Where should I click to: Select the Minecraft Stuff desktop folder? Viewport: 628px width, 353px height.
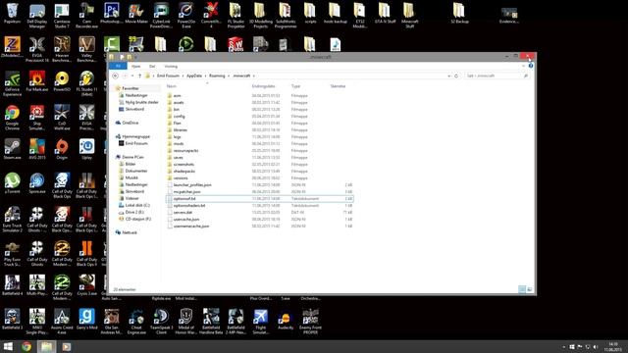click(x=409, y=16)
